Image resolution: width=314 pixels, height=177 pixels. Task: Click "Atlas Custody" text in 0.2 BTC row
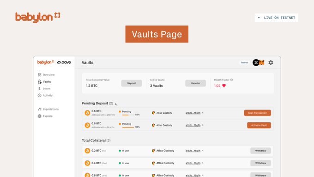coord(165,151)
